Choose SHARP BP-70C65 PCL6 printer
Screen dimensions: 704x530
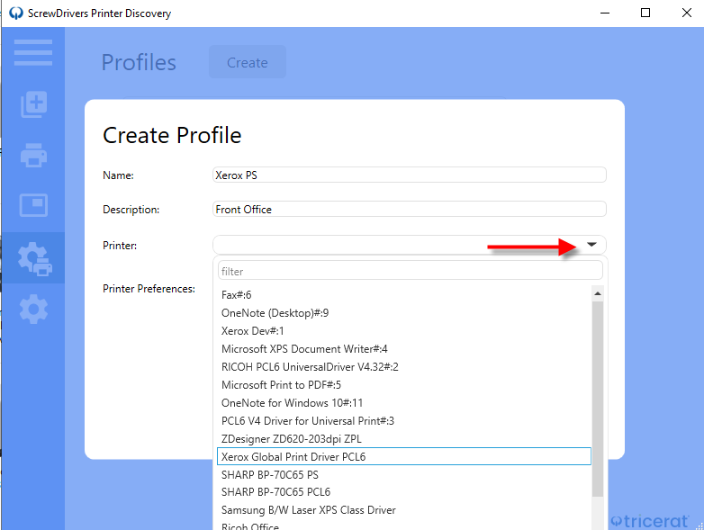point(404,492)
